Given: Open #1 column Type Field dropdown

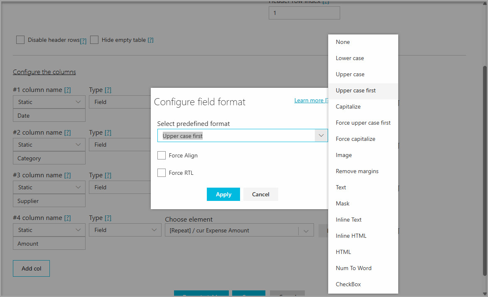Looking at the screenshot, I should (120, 102).
